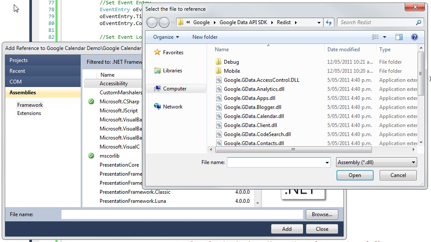Go forward in the file dialog

[164, 22]
